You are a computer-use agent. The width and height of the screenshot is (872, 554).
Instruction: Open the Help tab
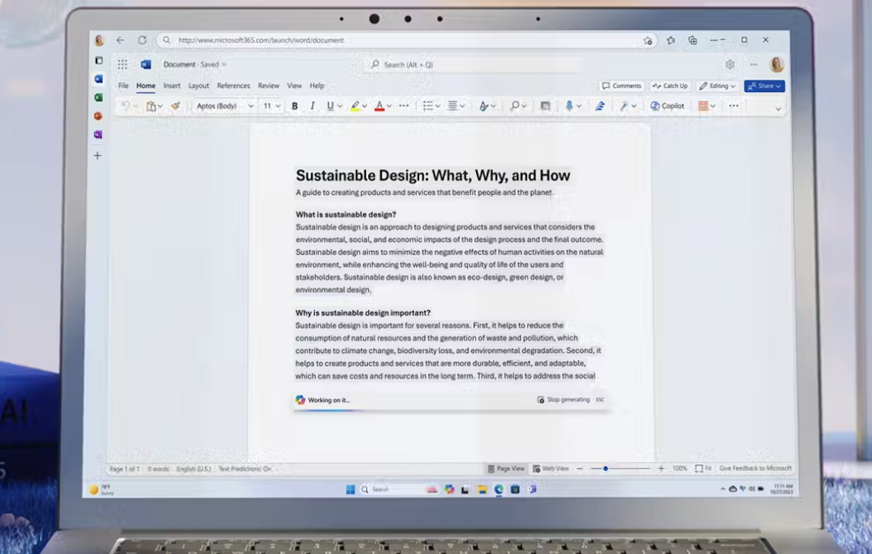317,86
